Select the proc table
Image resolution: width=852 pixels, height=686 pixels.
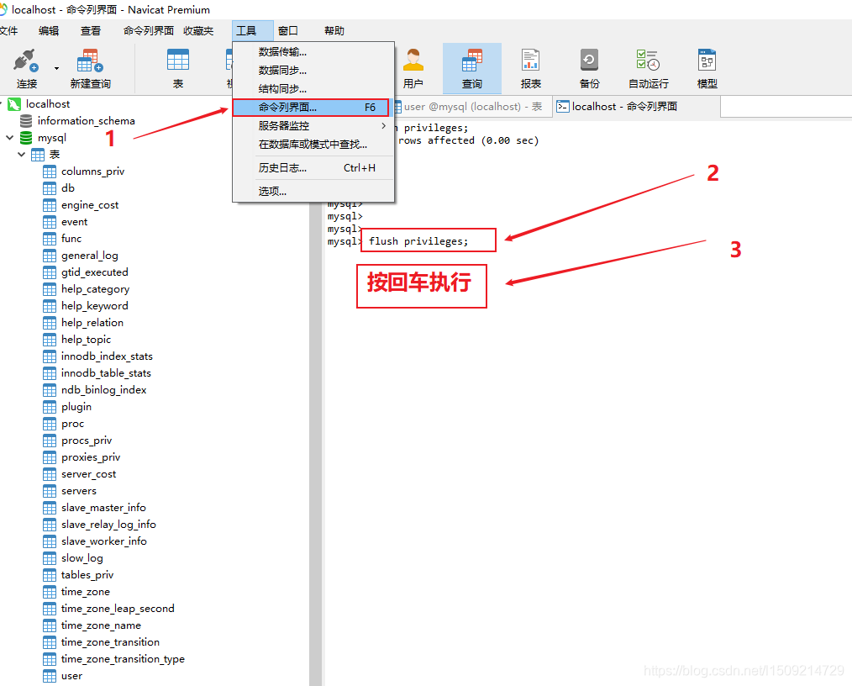[x=73, y=424]
